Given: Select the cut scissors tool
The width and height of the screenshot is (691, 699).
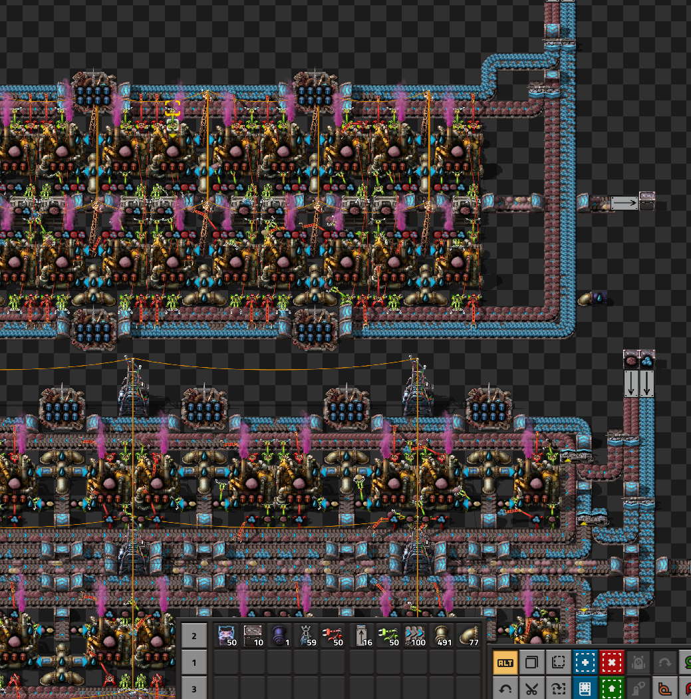Looking at the screenshot, I should coord(531,688).
